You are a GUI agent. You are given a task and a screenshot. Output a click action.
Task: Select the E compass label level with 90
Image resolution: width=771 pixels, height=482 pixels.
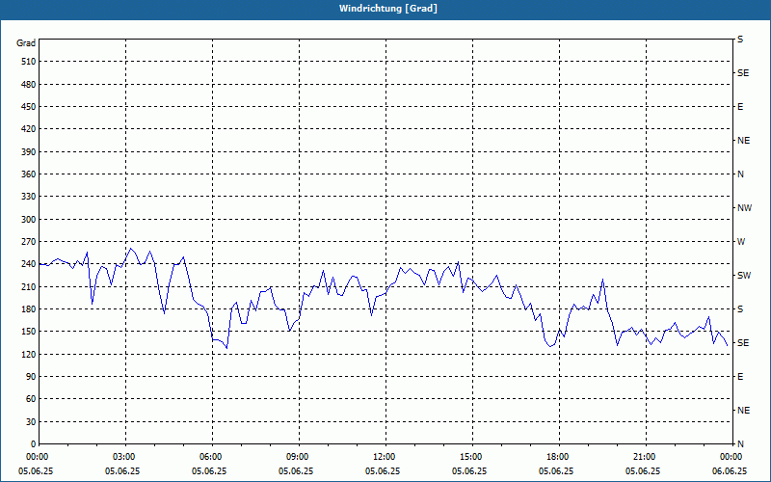pyautogui.click(x=740, y=377)
